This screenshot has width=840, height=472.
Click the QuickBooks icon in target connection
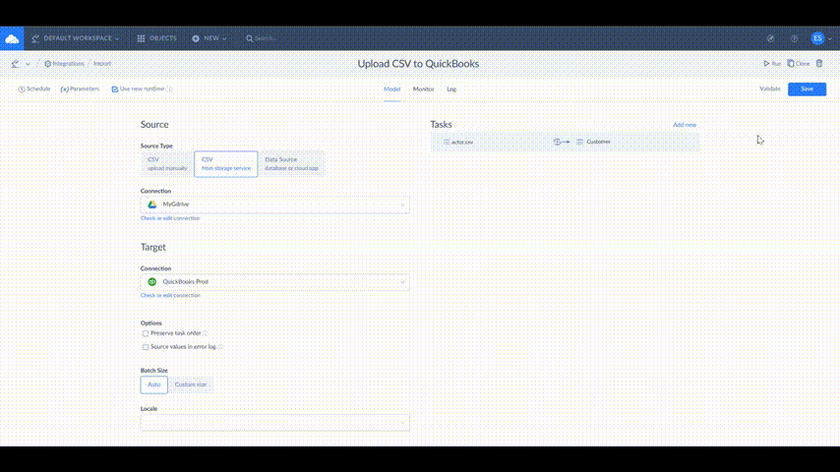pos(152,282)
